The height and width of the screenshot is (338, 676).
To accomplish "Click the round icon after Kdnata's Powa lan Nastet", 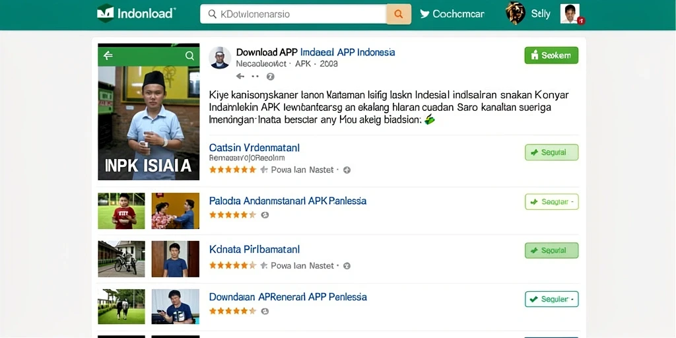I will [x=347, y=266].
